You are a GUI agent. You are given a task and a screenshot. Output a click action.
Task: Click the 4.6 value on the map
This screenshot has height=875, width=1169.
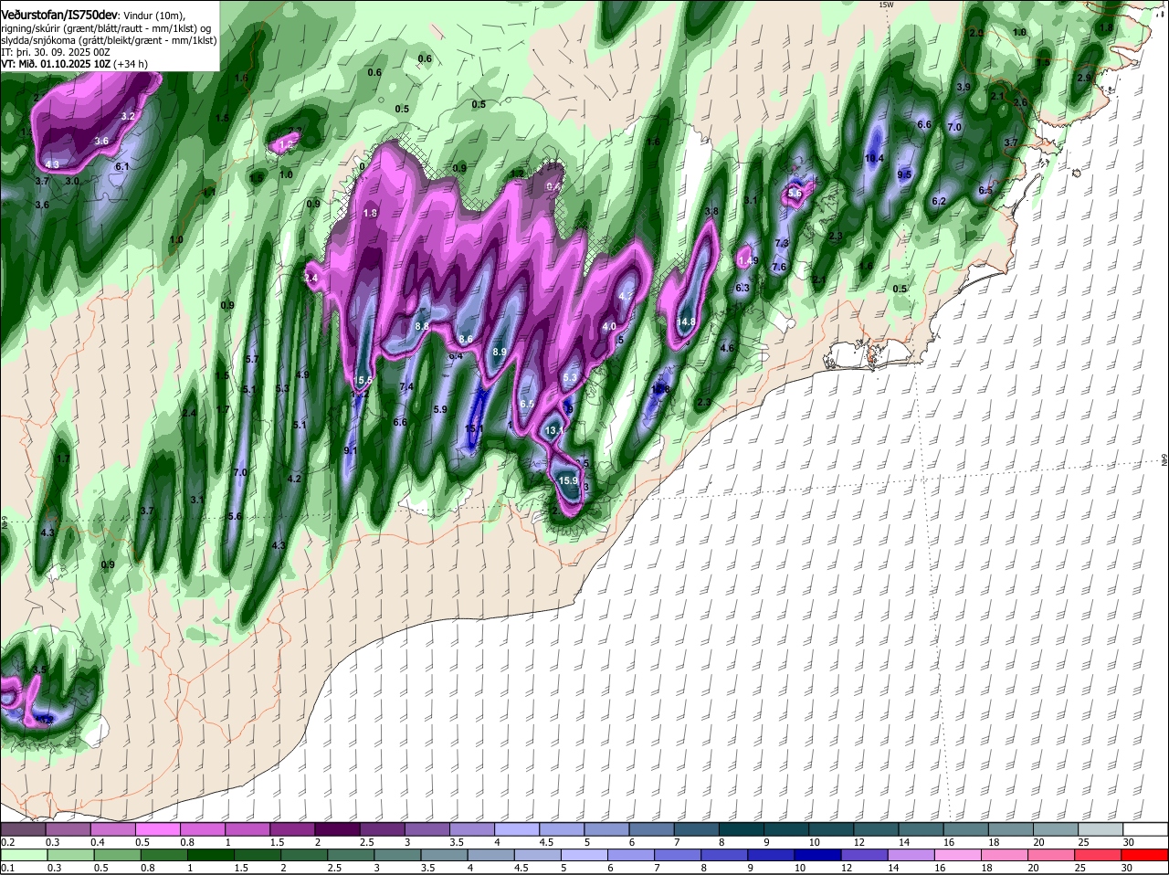[x=727, y=348]
